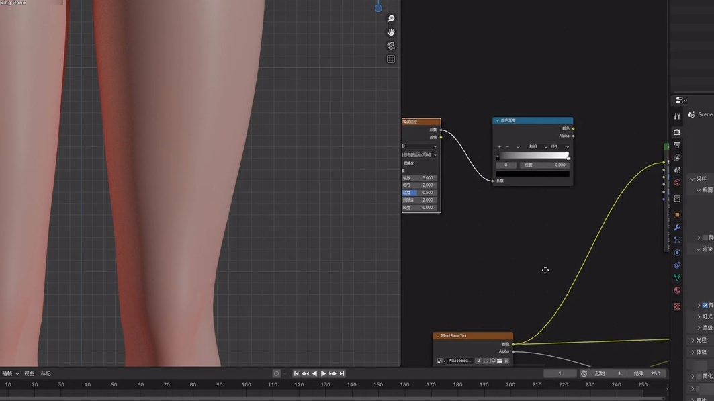This screenshot has width=714, height=401.
Task: Open the Texture properties checker icon
Action: (677, 306)
